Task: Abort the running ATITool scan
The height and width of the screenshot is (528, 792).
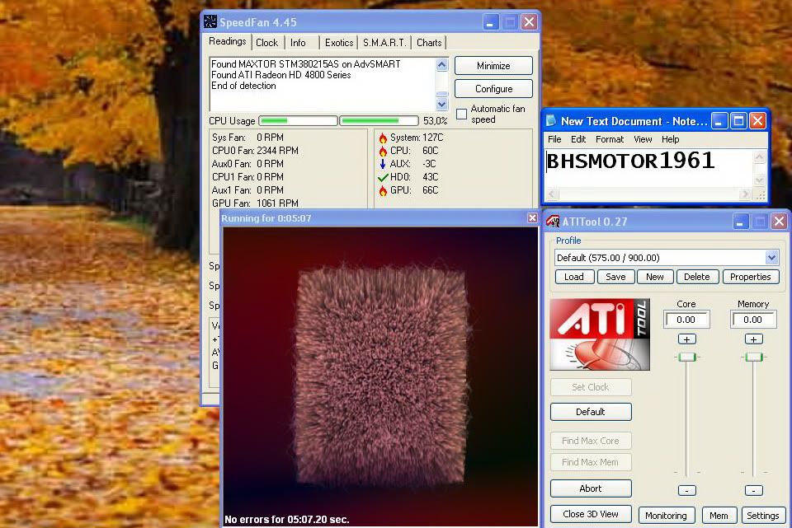Action: coord(591,488)
